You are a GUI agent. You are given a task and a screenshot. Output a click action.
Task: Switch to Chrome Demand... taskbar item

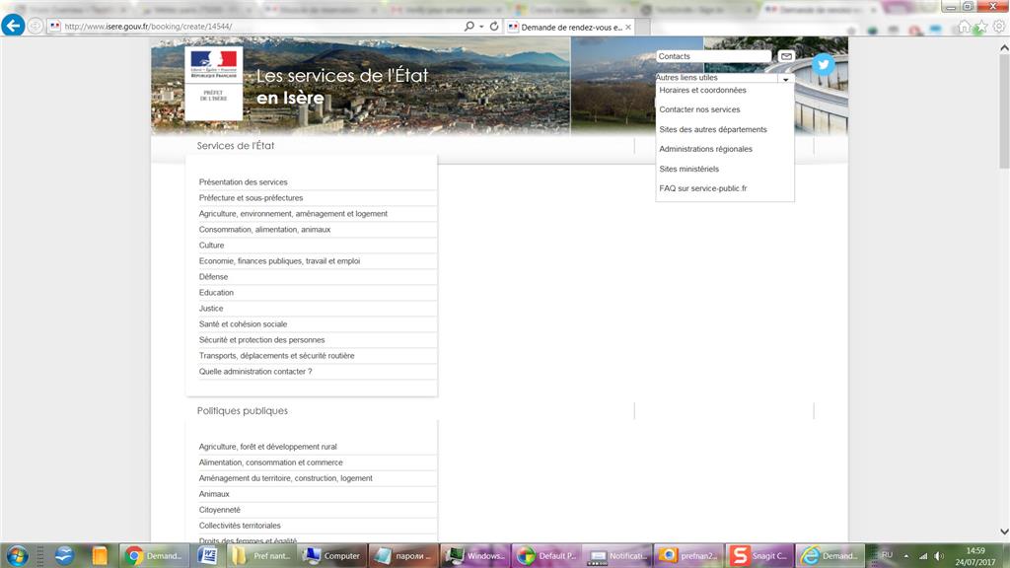154,556
